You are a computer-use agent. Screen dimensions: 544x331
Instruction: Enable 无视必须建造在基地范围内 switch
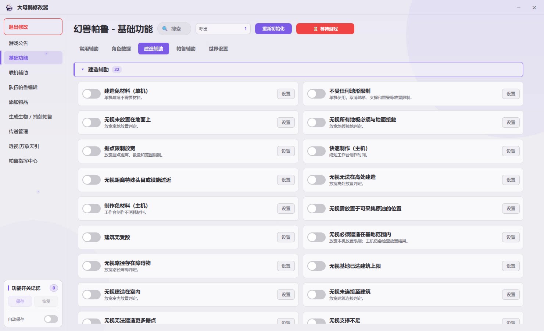coord(316,237)
